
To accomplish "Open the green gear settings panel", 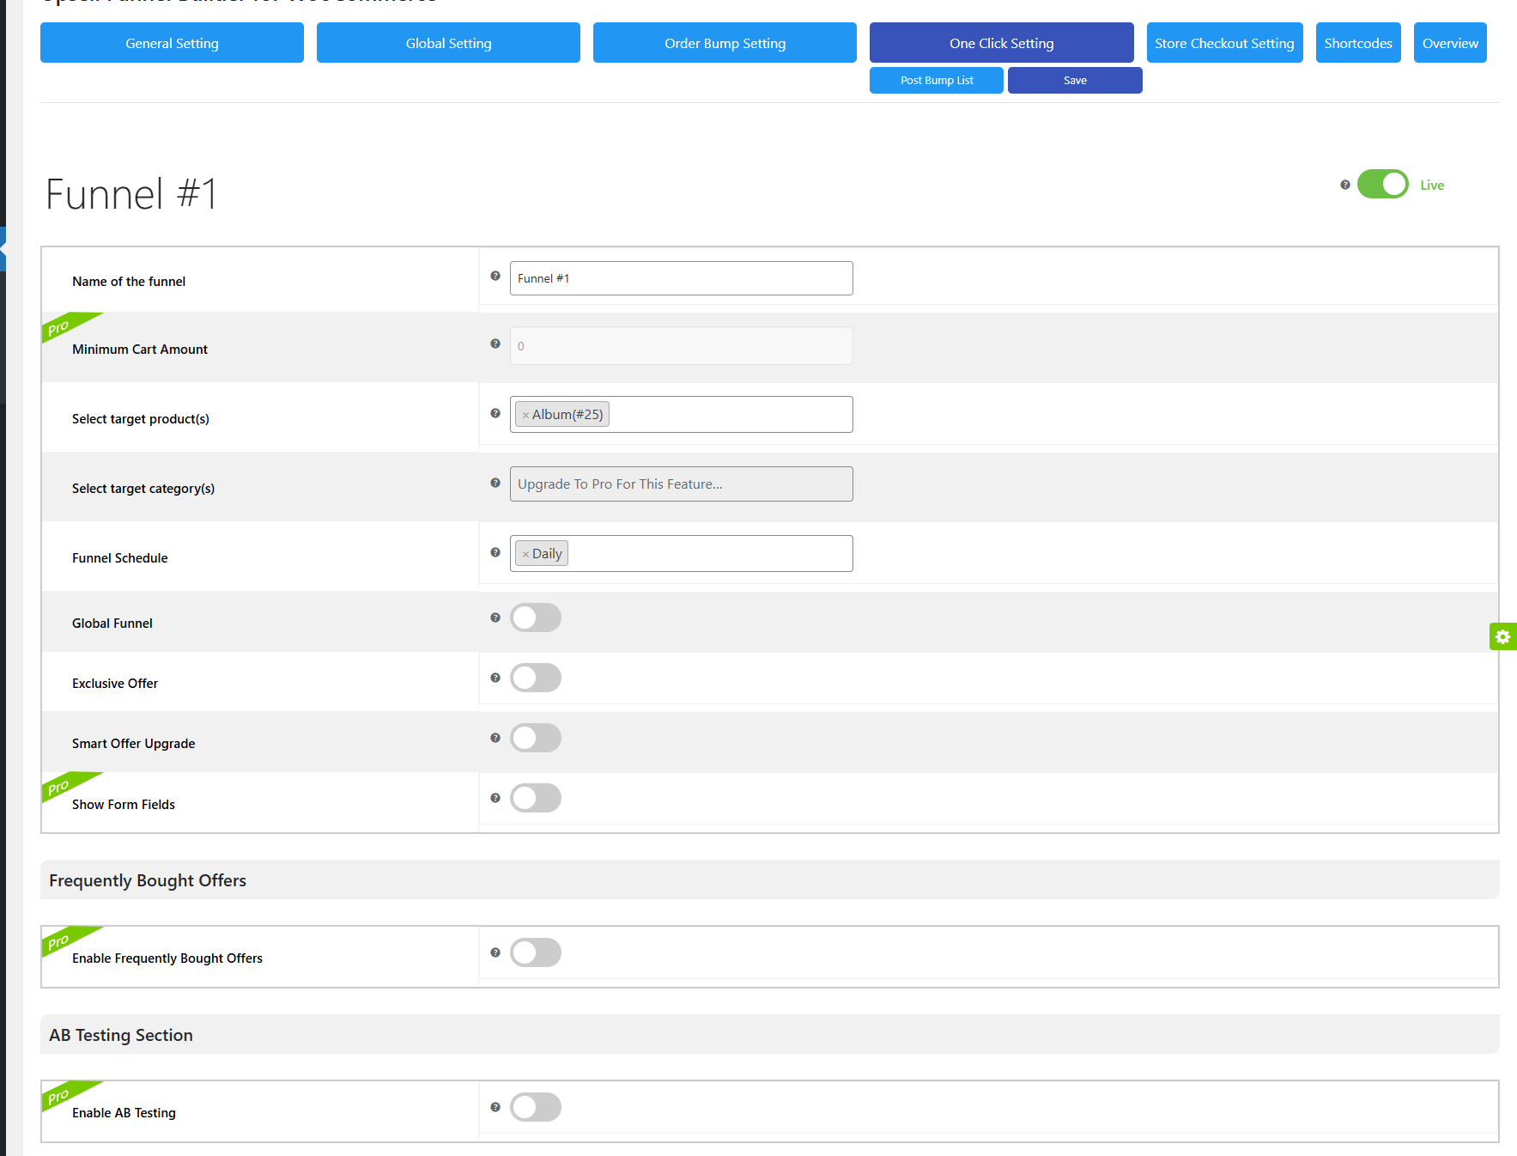I will coord(1502,636).
